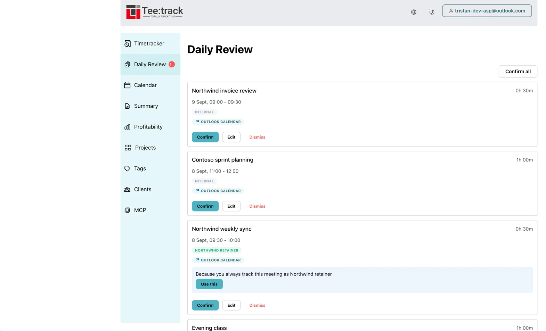Click Use this suggestion button
Viewport: 546px width, 331px height.
tap(209, 284)
